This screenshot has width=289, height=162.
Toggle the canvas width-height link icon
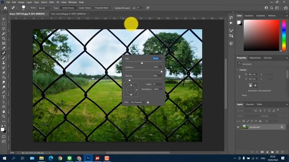239,77
